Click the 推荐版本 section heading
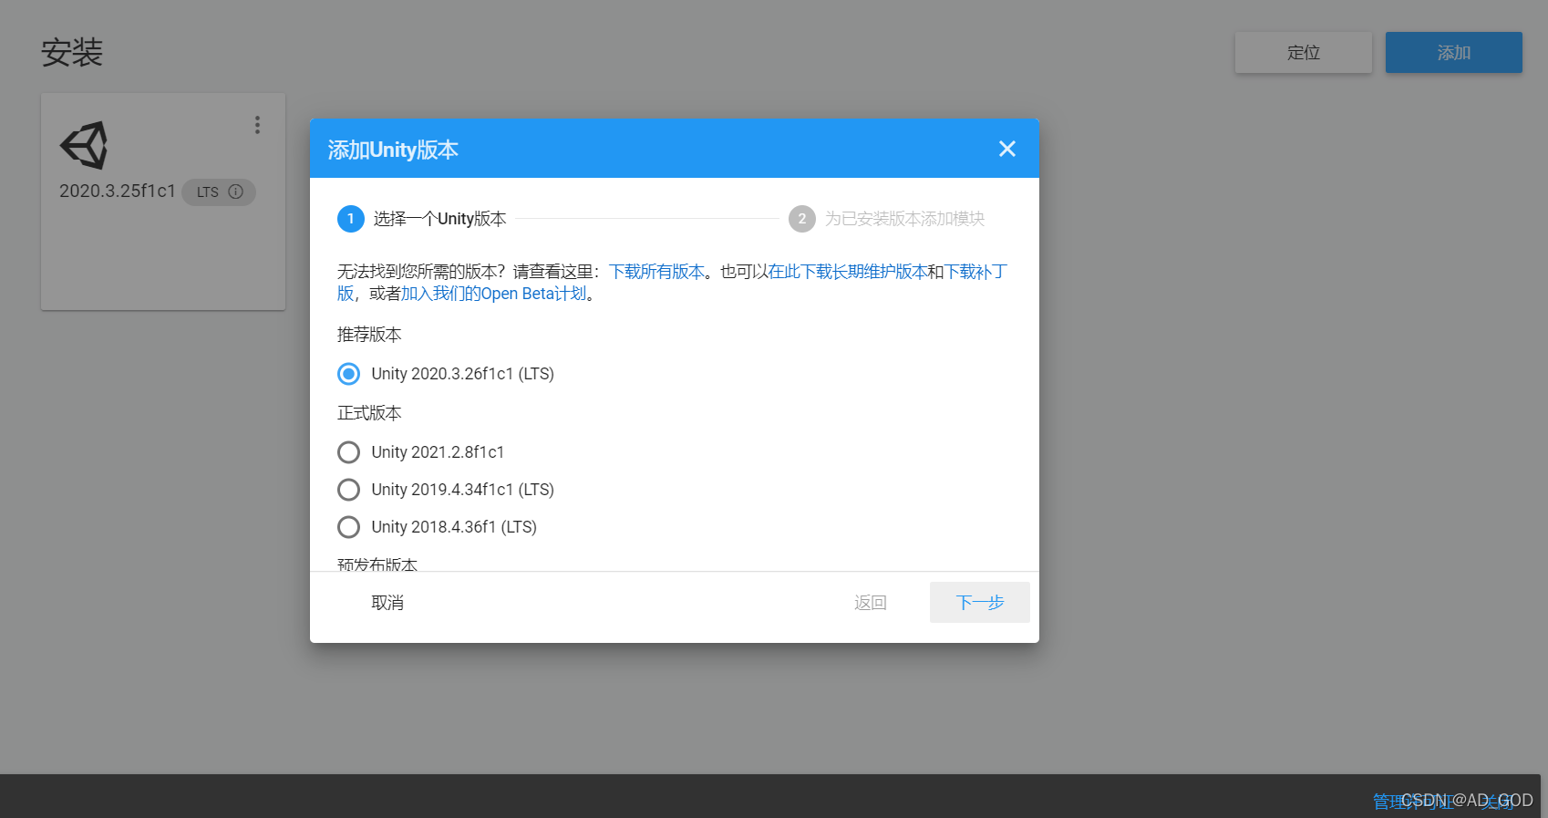Screen dimensions: 1548x818 (x=369, y=335)
